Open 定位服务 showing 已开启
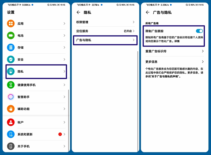The image size is (211, 155). [x=105, y=31]
